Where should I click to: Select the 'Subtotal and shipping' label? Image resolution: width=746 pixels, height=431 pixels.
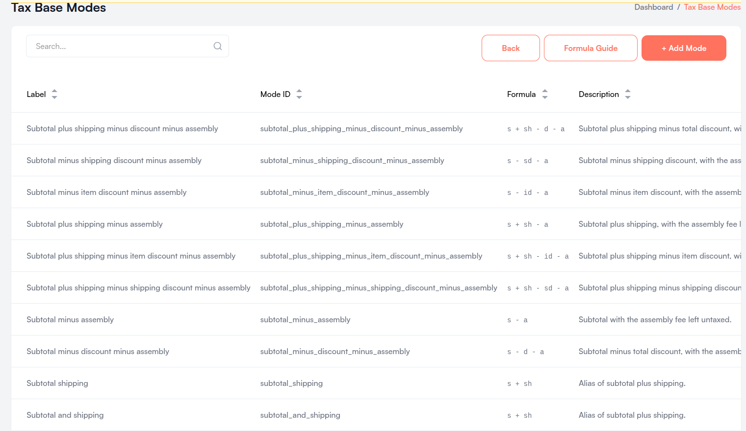[65, 415]
